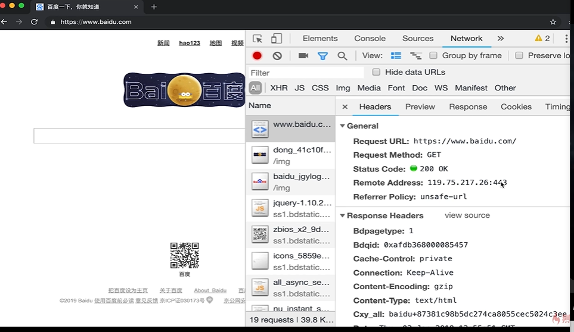Select the all_async_se script request
This screenshot has height=332, width=574.
tap(291, 288)
